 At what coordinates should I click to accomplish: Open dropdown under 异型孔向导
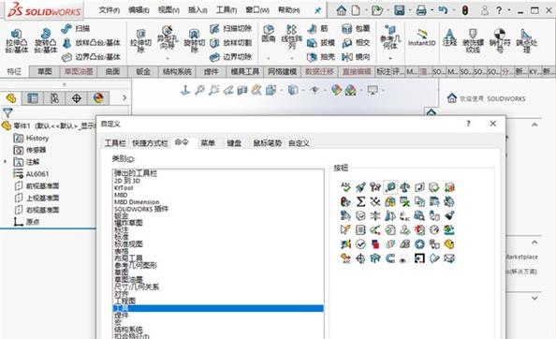168,58
